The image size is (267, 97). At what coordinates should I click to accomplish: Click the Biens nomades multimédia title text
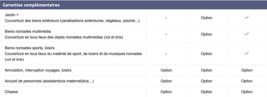[28, 32]
